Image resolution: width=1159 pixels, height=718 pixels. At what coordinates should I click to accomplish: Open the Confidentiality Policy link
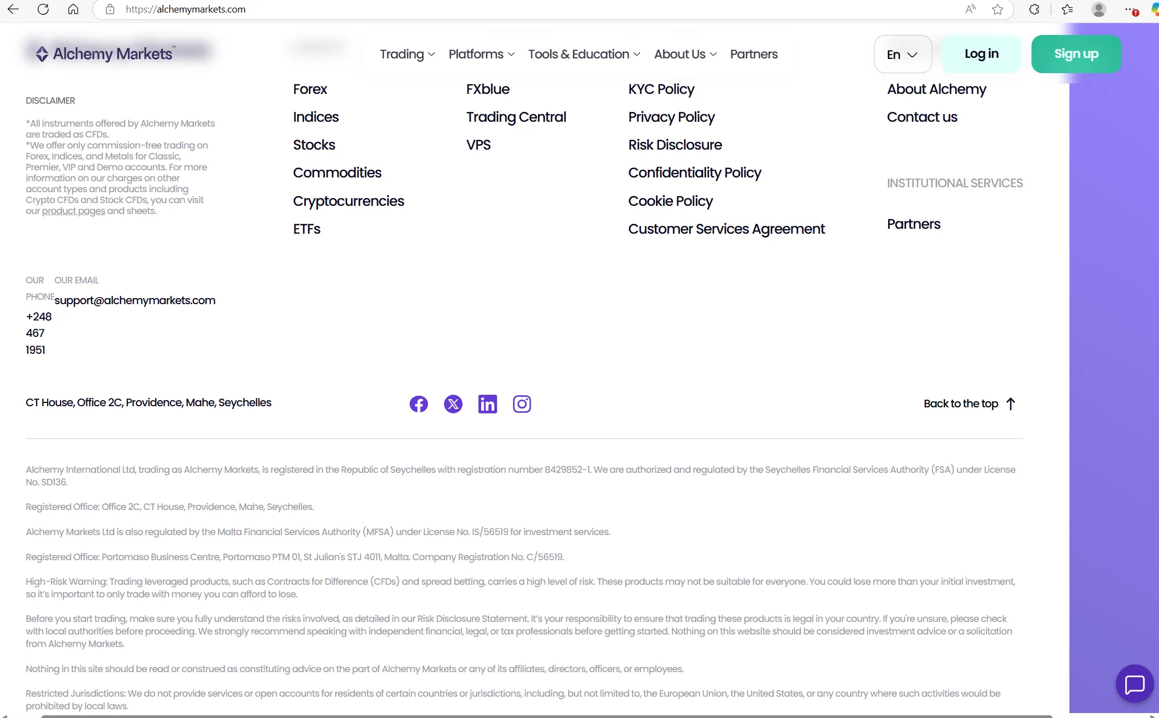coord(694,173)
